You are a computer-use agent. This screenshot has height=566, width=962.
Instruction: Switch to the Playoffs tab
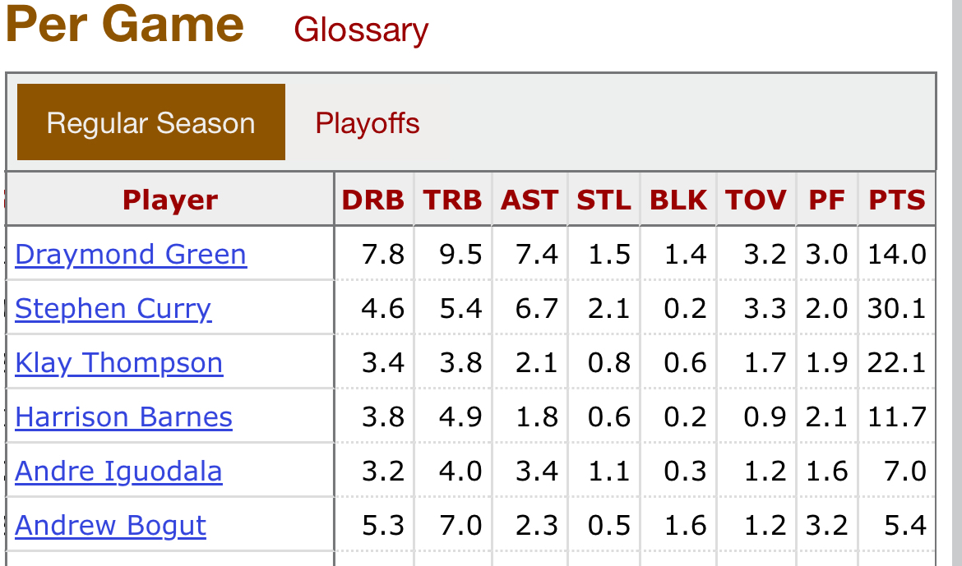[368, 122]
